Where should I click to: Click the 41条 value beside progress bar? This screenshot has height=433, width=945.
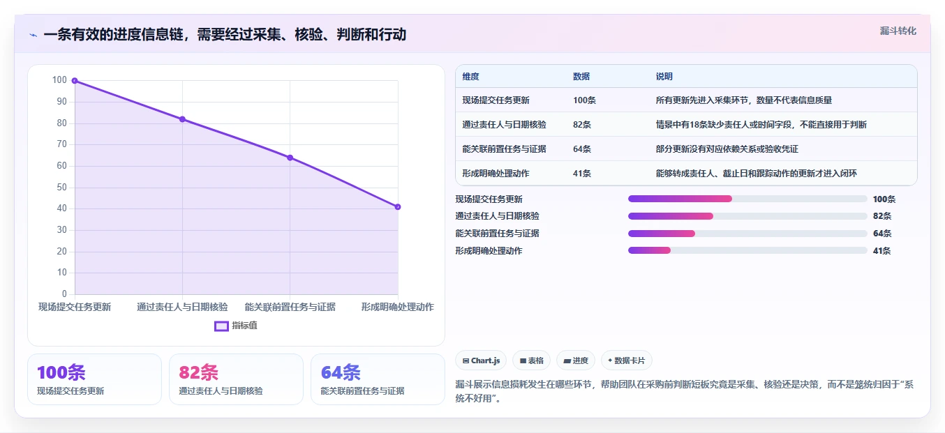tap(882, 251)
